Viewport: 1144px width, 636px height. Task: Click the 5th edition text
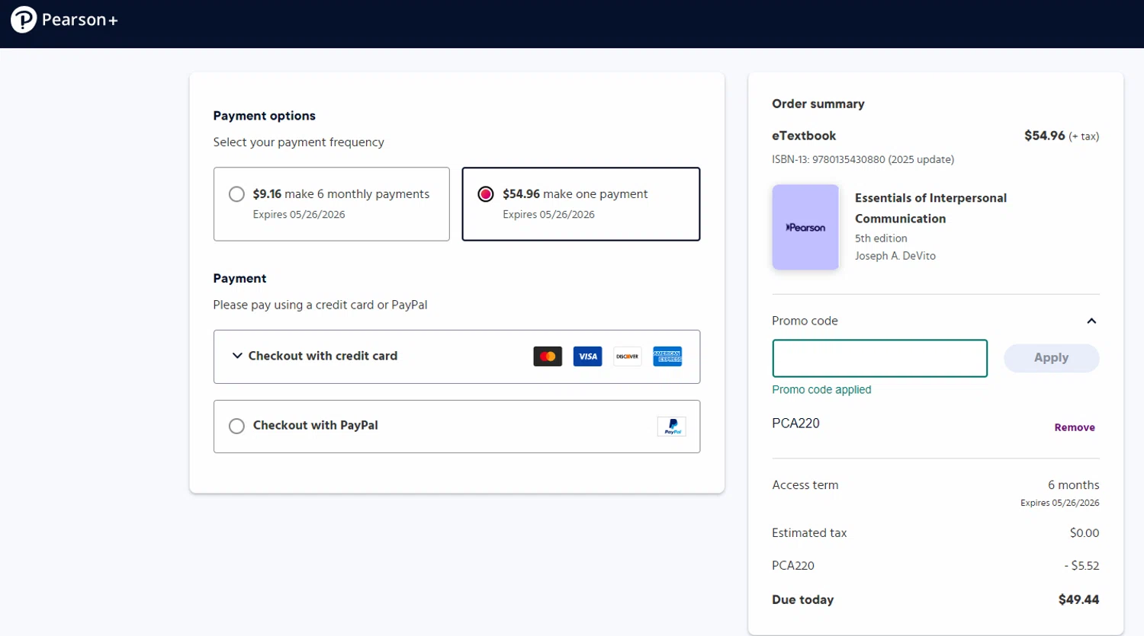pyautogui.click(x=881, y=238)
